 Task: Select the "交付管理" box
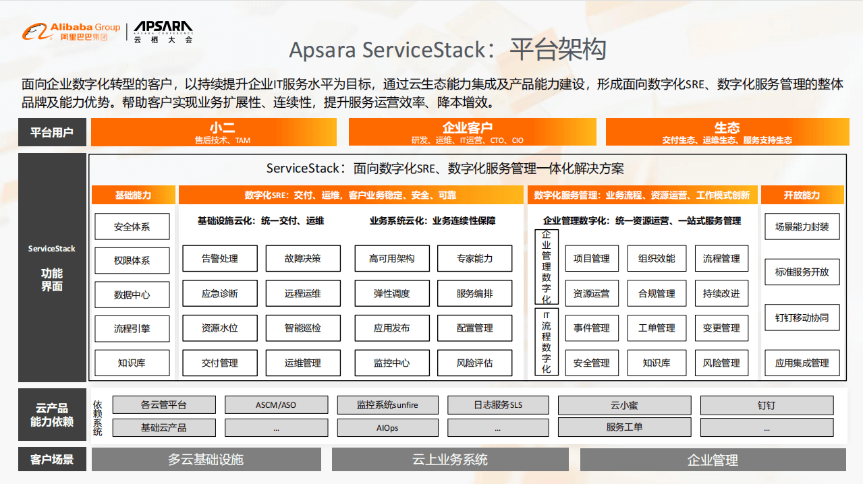220,363
